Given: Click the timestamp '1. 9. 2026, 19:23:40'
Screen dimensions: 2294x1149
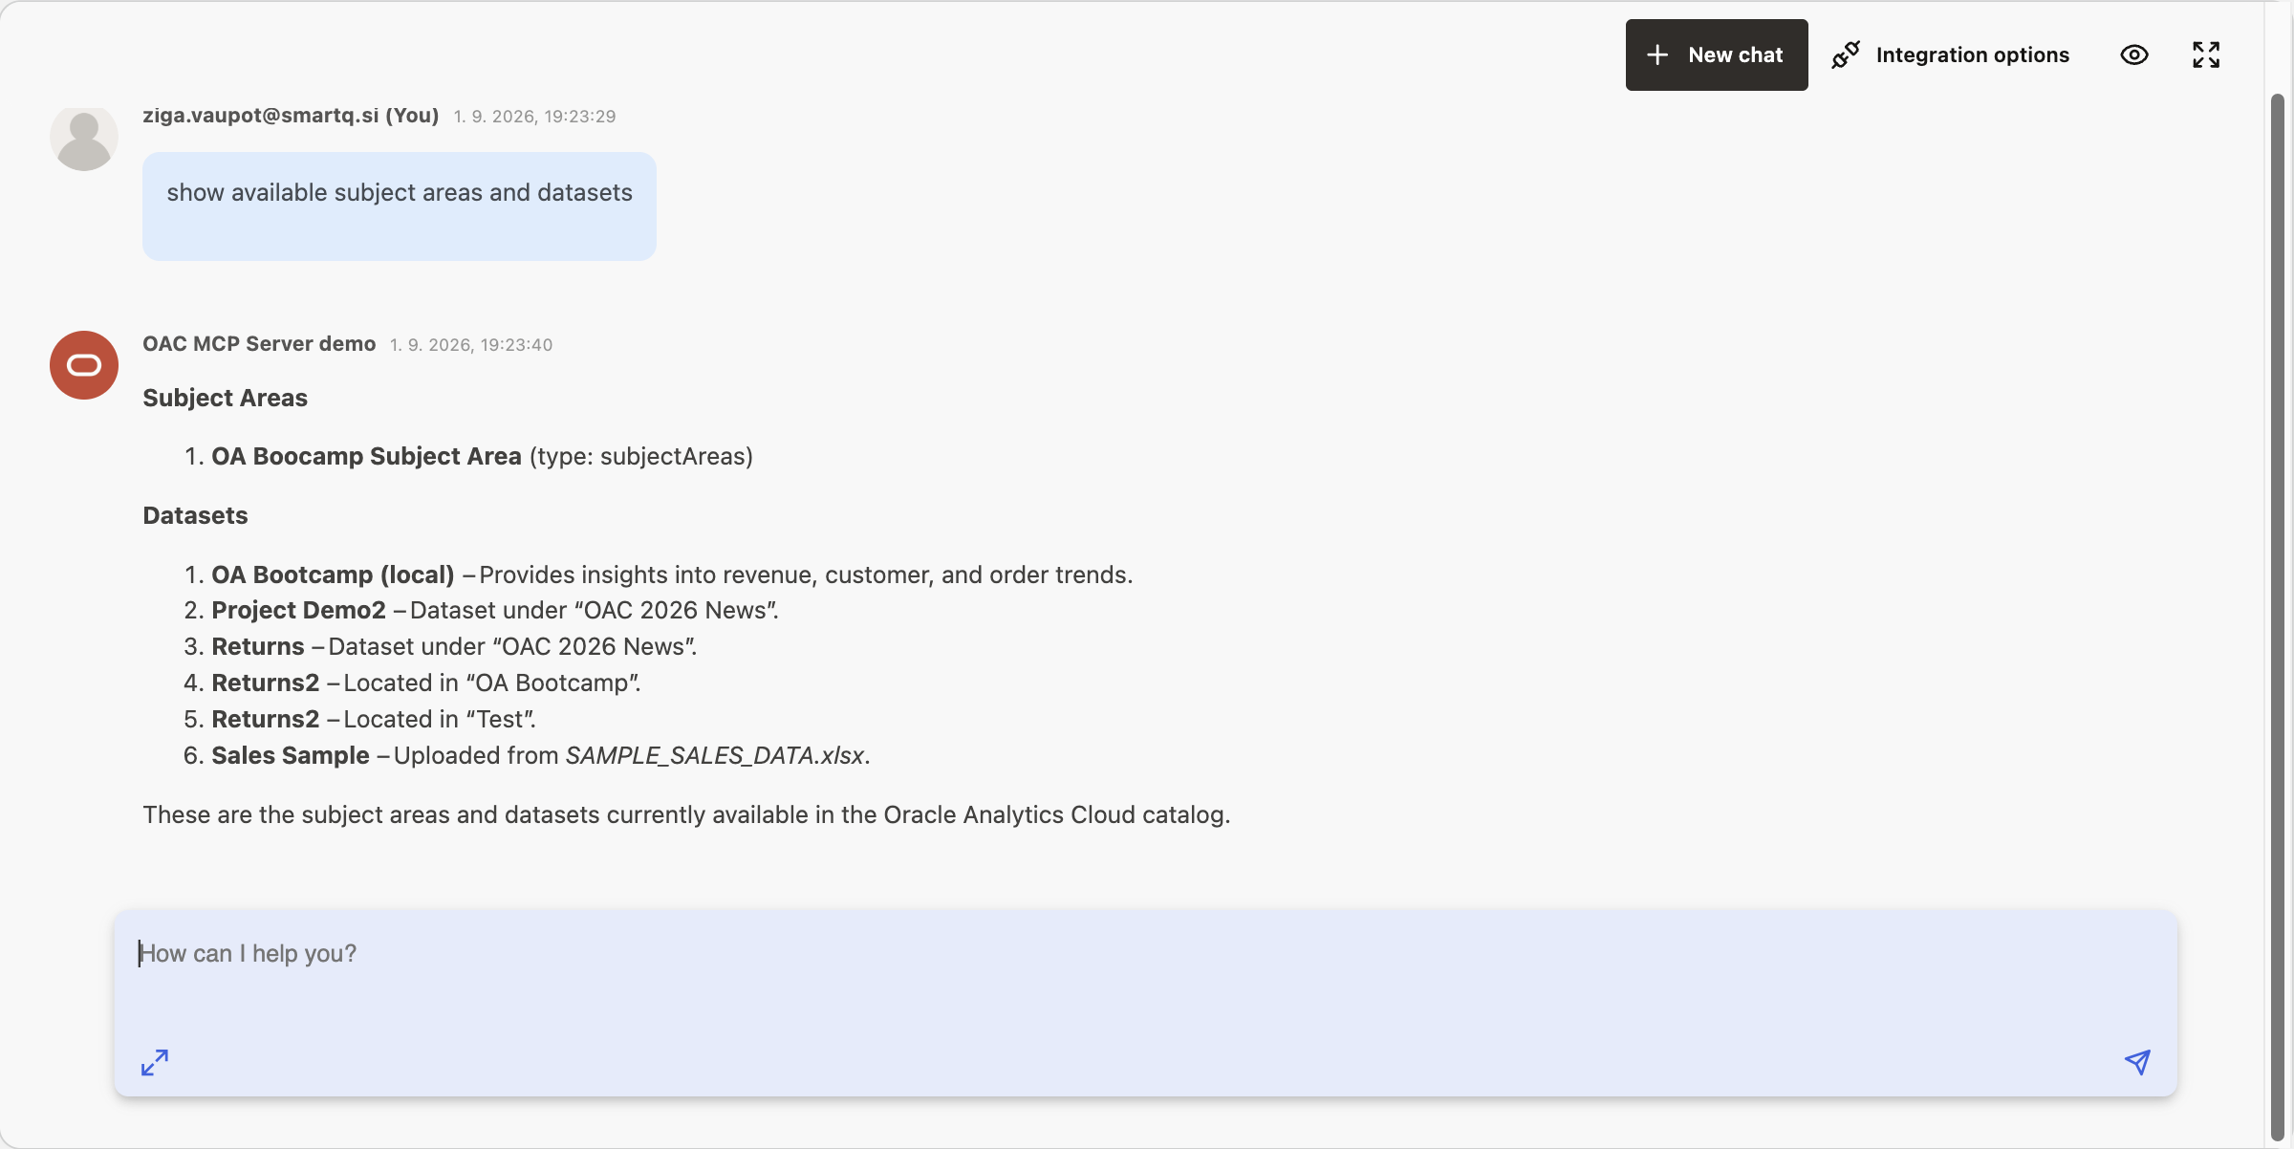Looking at the screenshot, I should (471, 345).
